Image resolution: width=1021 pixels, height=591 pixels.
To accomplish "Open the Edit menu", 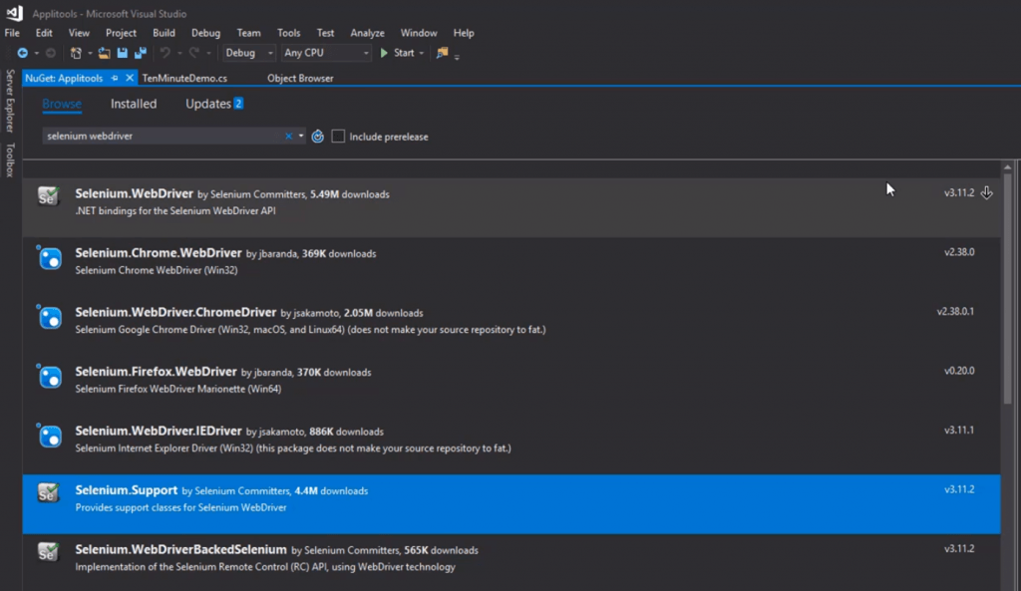I will pos(44,33).
